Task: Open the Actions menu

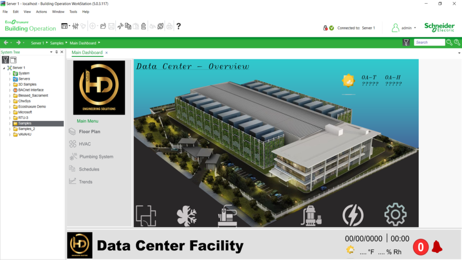Action: 41,12
